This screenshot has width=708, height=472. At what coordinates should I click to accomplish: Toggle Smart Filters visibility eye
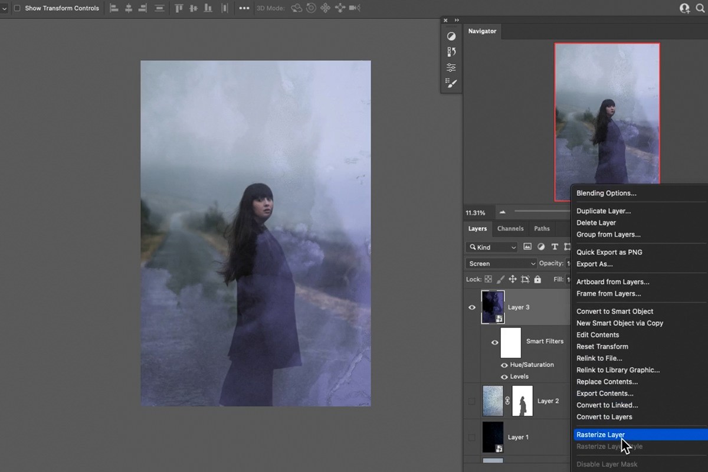tap(494, 342)
